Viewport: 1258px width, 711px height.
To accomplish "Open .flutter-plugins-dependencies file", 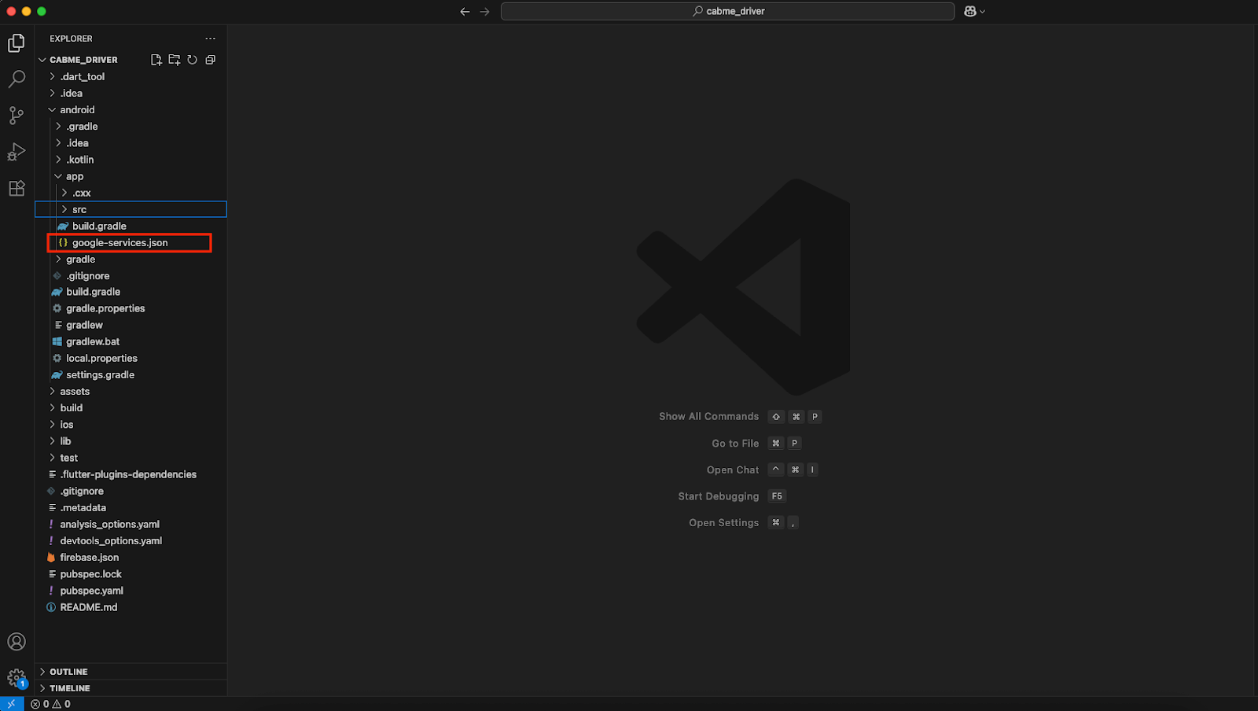I will (131, 474).
